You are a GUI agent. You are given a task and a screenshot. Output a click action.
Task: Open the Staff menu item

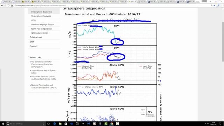(x=32, y=42)
